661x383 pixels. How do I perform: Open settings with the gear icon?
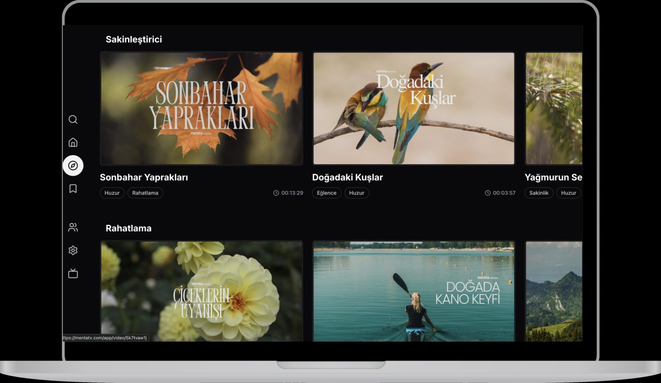(x=73, y=250)
